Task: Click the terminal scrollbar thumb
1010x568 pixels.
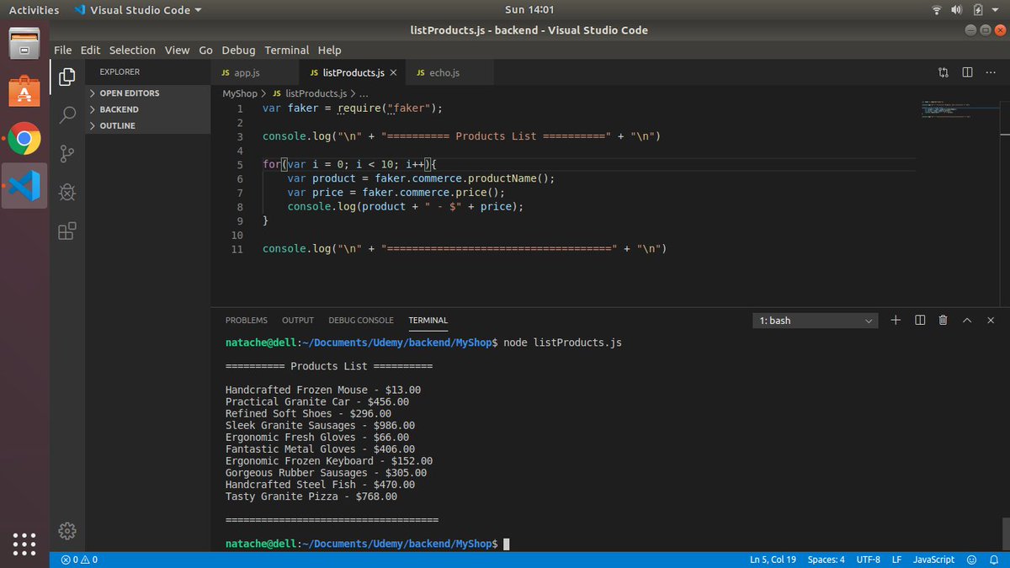Action: (x=1005, y=533)
